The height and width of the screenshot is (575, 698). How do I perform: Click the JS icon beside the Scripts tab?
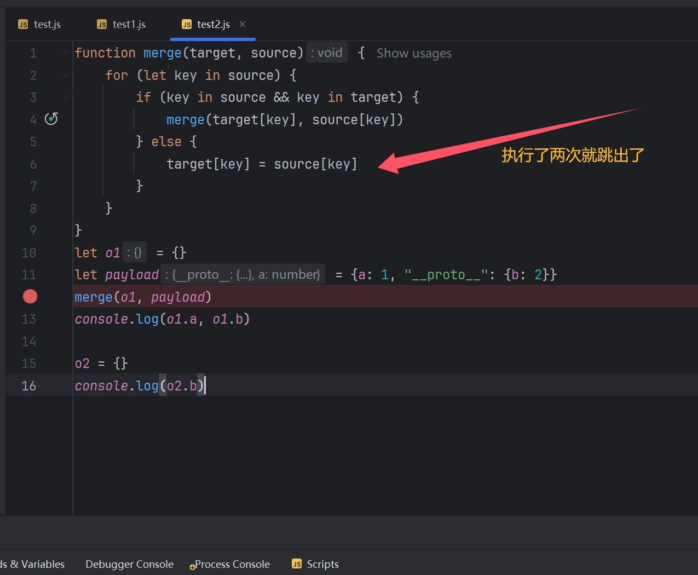coord(297,564)
